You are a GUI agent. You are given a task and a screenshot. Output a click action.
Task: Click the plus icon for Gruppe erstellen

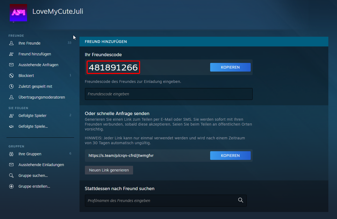11,186
